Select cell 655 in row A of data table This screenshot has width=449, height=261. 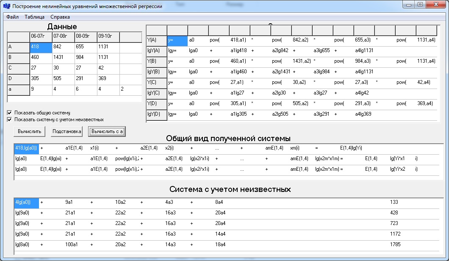[86, 48]
